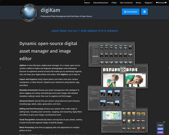The image size is (169, 135).
Task: Click the digiKam site title text
Action: [x=50, y=10]
